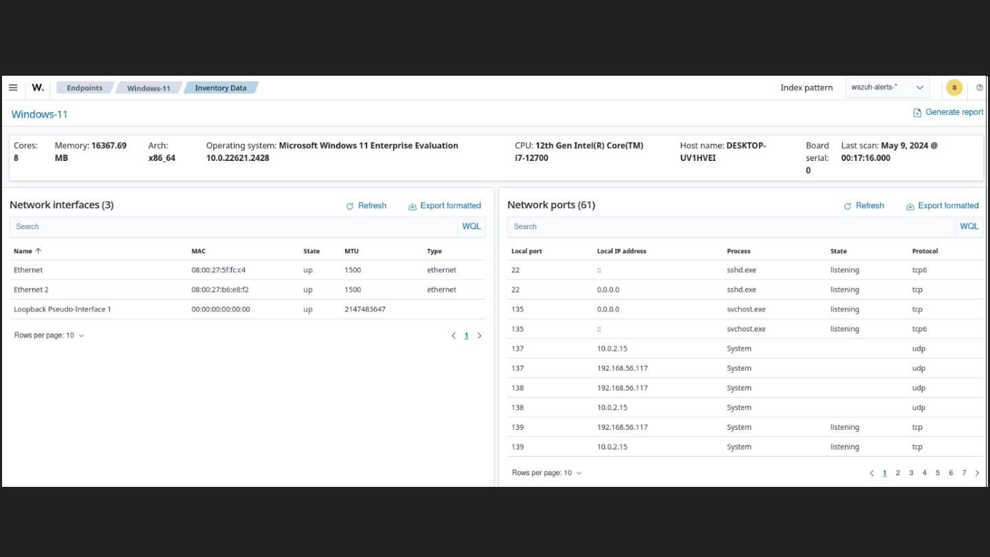Click next page arrow in Network ports
Screen dimensions: 990x557
(x=977, y=473)
